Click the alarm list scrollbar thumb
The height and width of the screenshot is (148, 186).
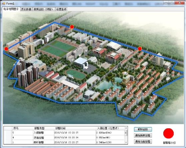coord(126,133)
